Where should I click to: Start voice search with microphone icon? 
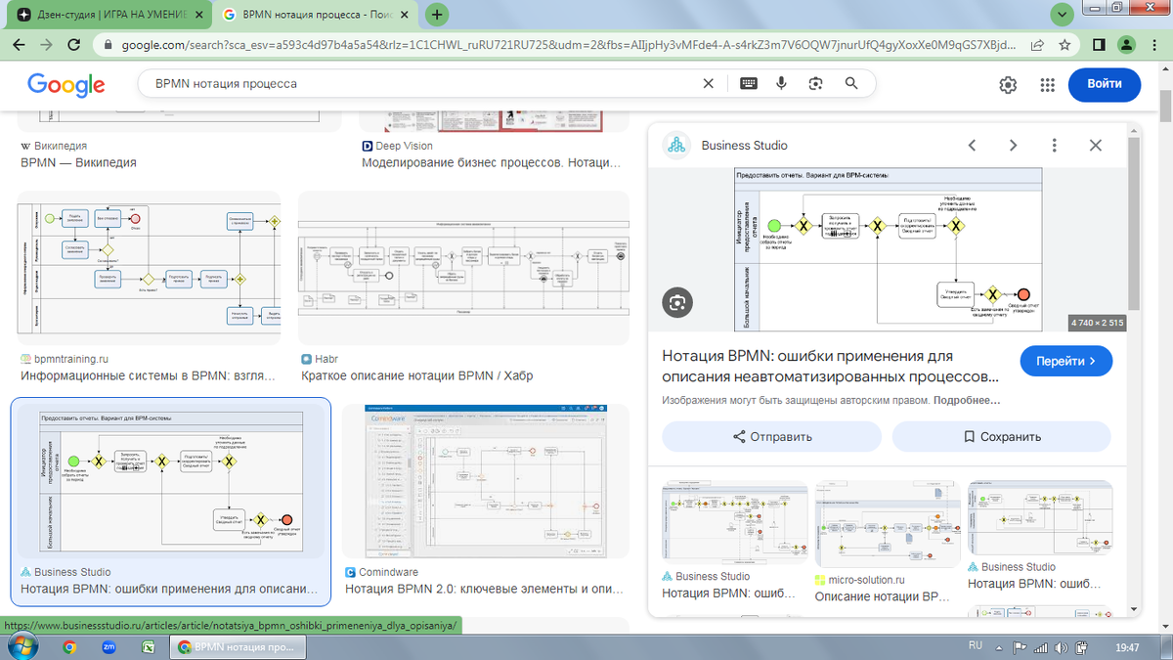tap(781, 84)
